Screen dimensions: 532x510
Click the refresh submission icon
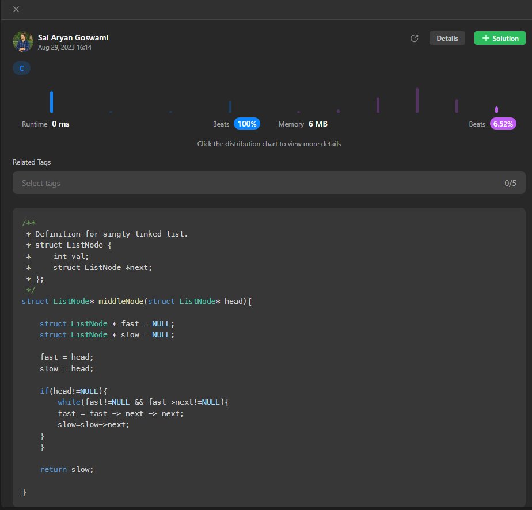[414, 38]
